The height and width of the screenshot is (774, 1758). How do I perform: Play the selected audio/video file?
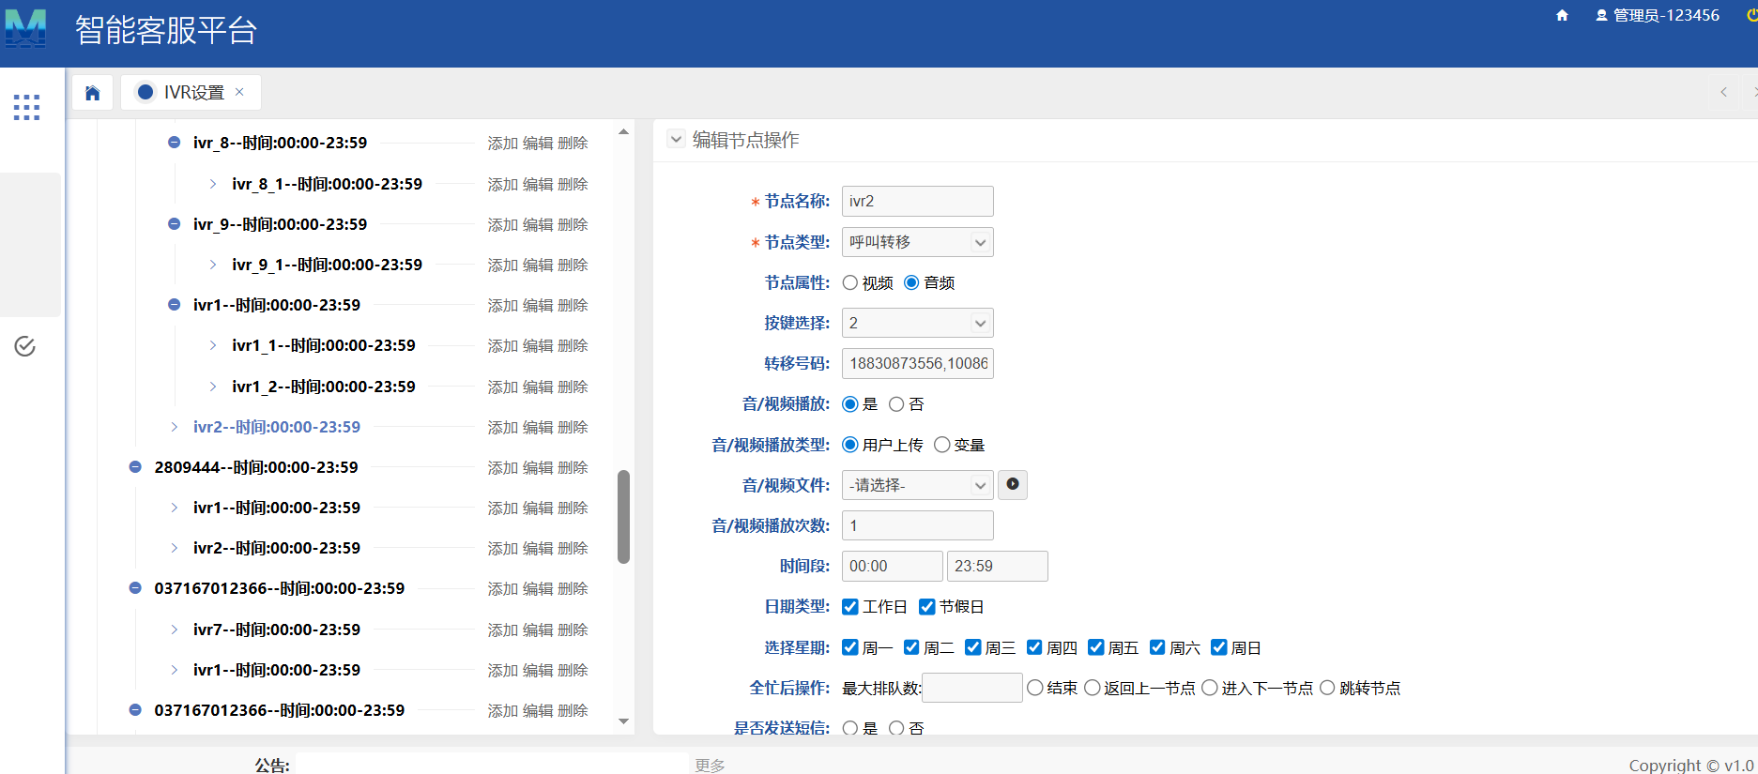pos(1013,484)
